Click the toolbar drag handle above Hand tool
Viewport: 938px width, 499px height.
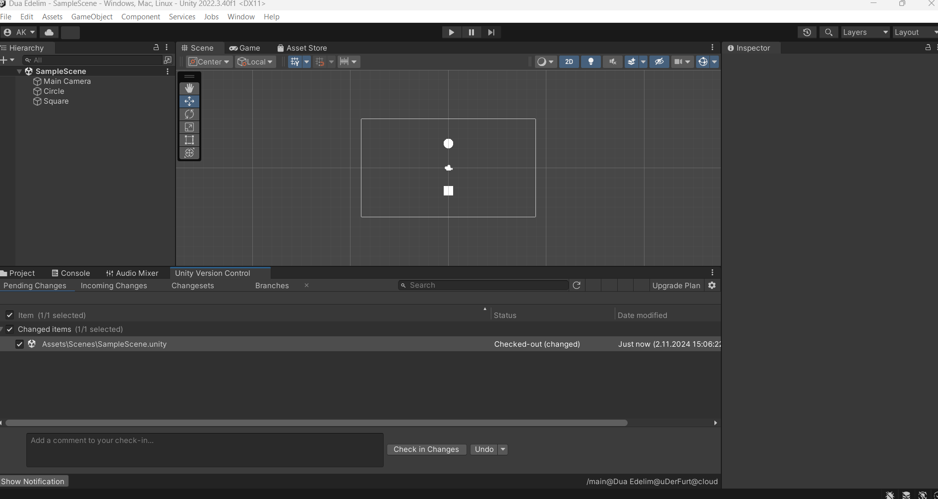tap(189, 76)
